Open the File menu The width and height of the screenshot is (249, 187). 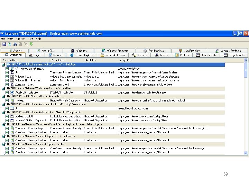tap(3, 39)
